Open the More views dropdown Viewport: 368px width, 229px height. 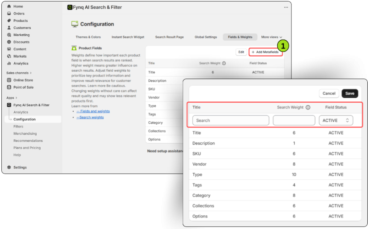pyautogui.click(x=272, y=37)
